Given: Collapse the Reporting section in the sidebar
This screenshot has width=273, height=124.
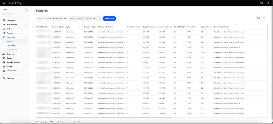Looking at the screenshot, I should click(x=26, y=37).
